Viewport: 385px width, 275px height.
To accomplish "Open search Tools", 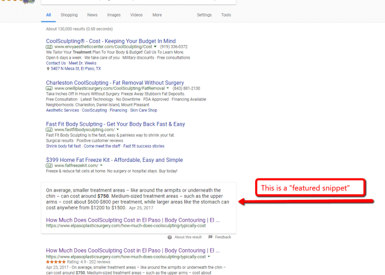I will 226,15.
